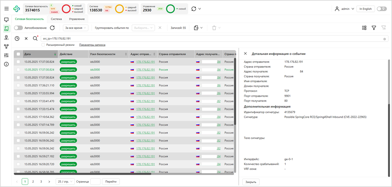
Task: Click the info sidebar icon
Action: coord(6,64)
